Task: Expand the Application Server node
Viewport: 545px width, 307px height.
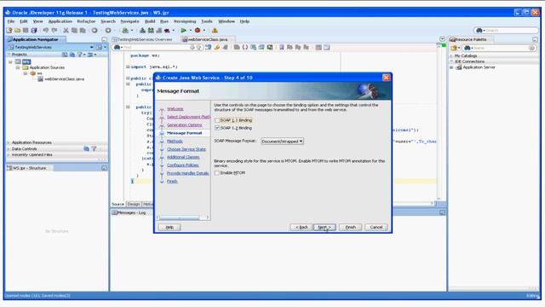Action: (x=451, y=67)
